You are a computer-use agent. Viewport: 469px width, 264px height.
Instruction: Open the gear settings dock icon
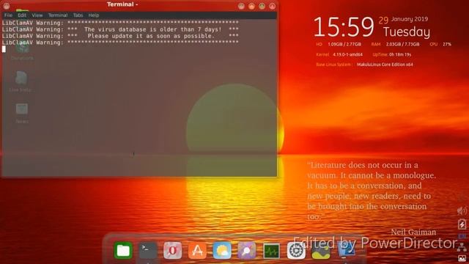(296, 250)
